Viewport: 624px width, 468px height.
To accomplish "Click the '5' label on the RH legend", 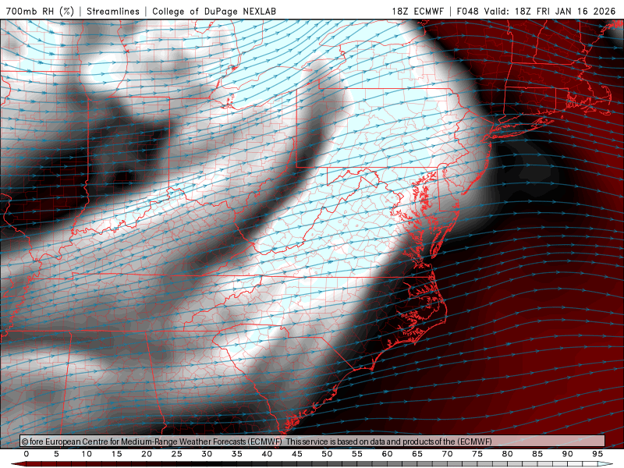I will click(56, 454).
